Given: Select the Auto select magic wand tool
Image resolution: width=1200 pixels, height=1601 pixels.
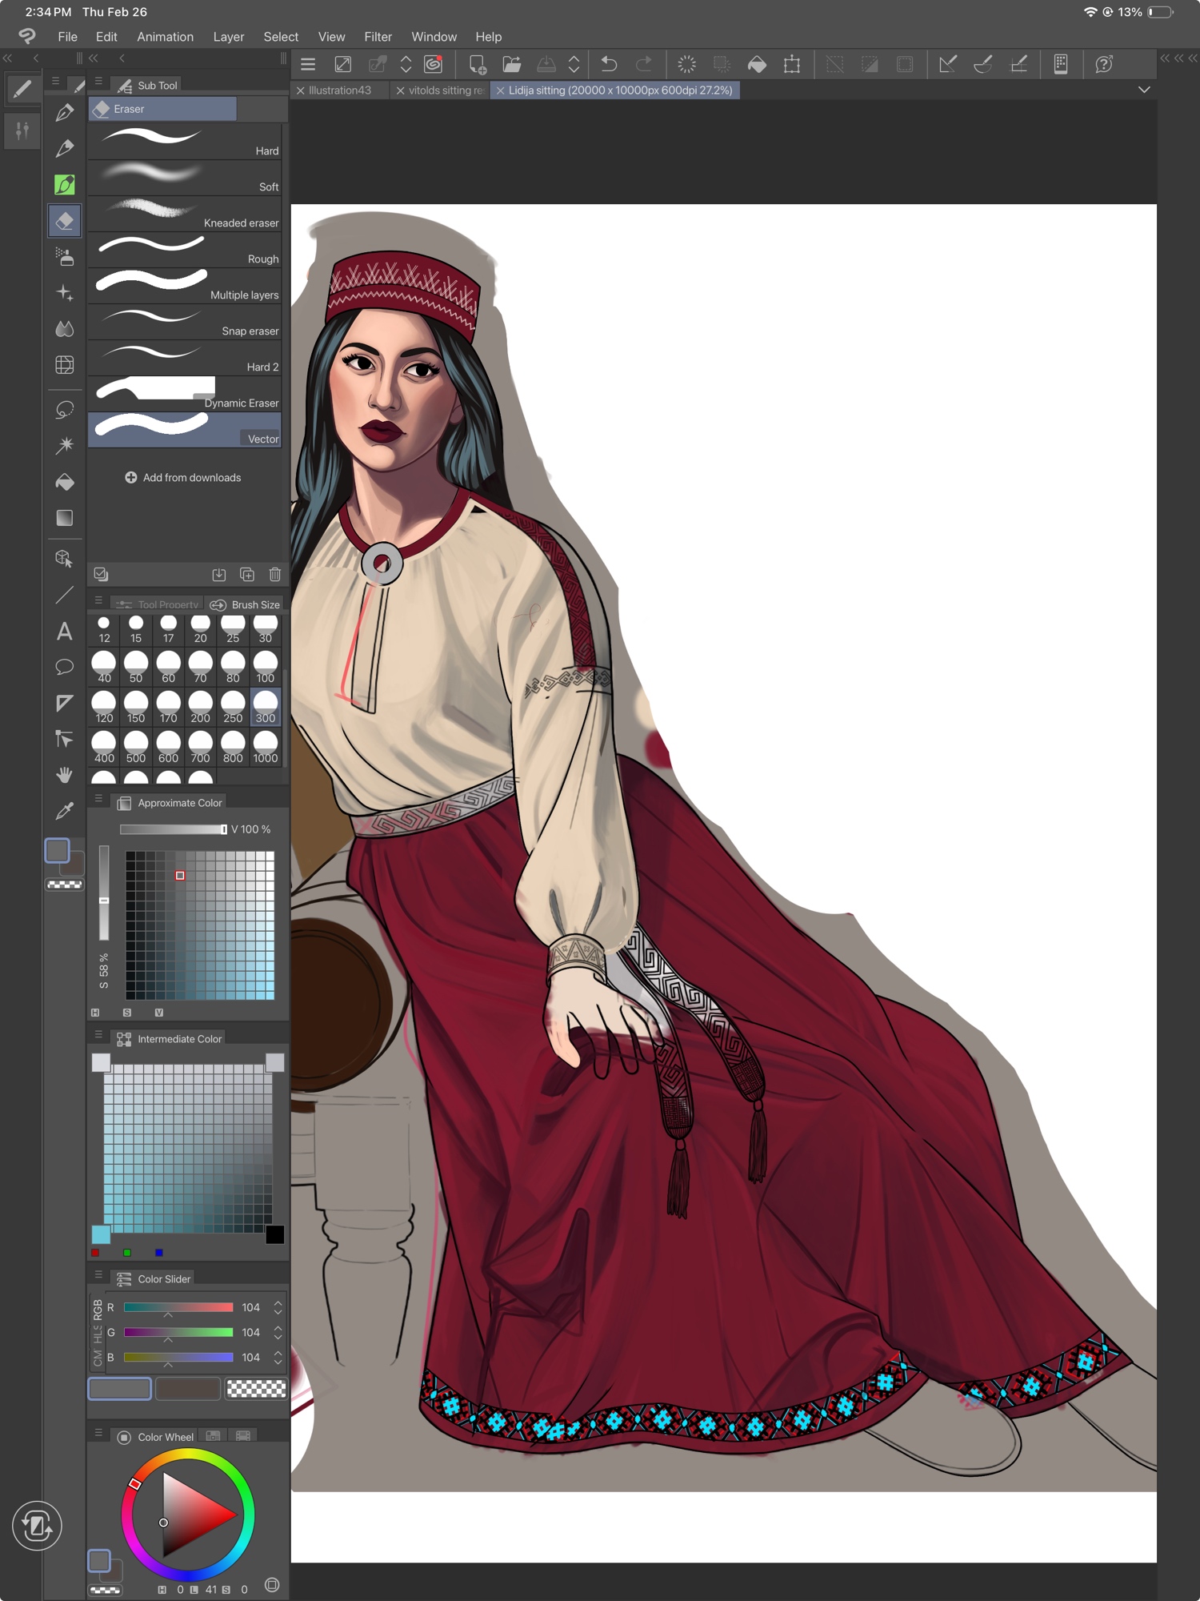Looking at the screenshot, I should tap(65, 446).
